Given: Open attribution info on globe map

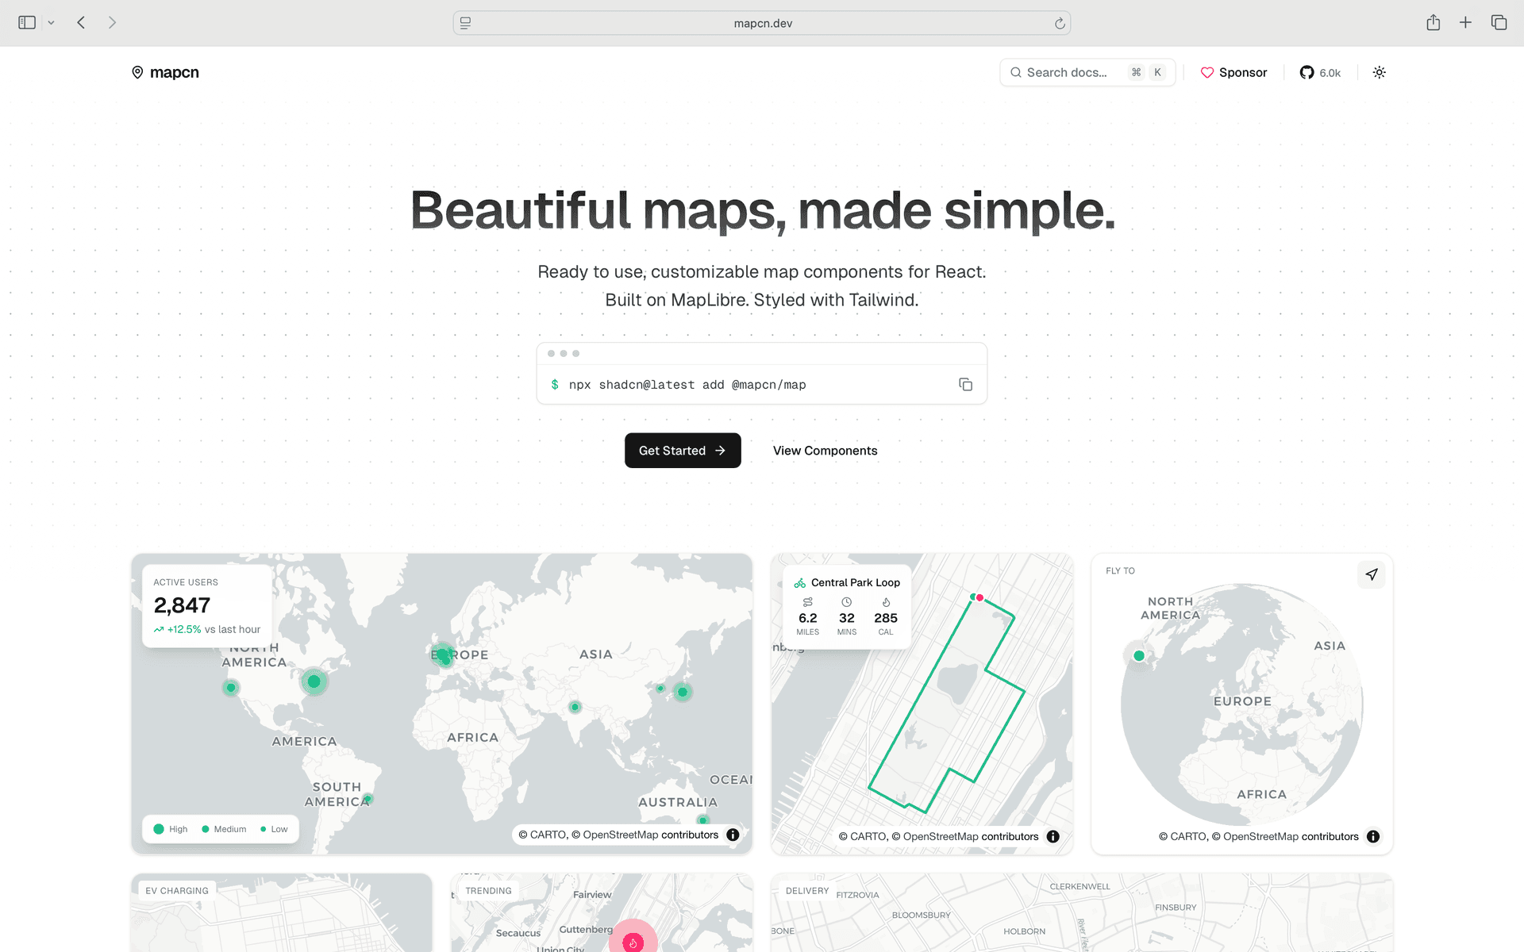Looking at the screenshot, I should (1373, 836).
